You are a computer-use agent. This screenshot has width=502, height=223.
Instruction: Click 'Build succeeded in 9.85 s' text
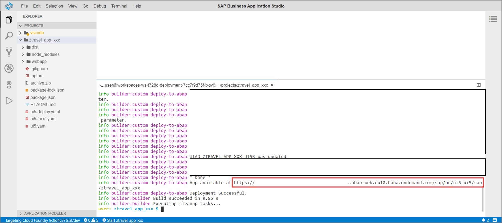coord(186,198)
